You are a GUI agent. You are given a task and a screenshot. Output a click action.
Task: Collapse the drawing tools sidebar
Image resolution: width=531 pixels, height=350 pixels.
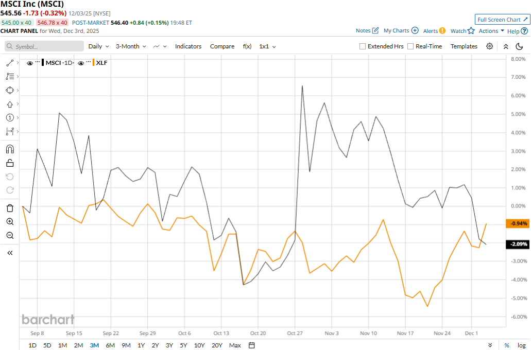coord(10,253)
